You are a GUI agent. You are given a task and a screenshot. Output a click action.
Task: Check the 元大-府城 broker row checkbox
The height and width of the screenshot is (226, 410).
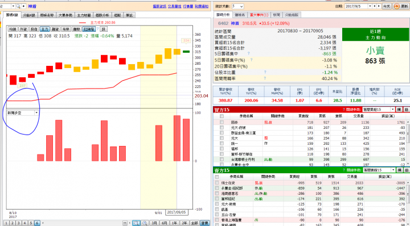point(222,127)
